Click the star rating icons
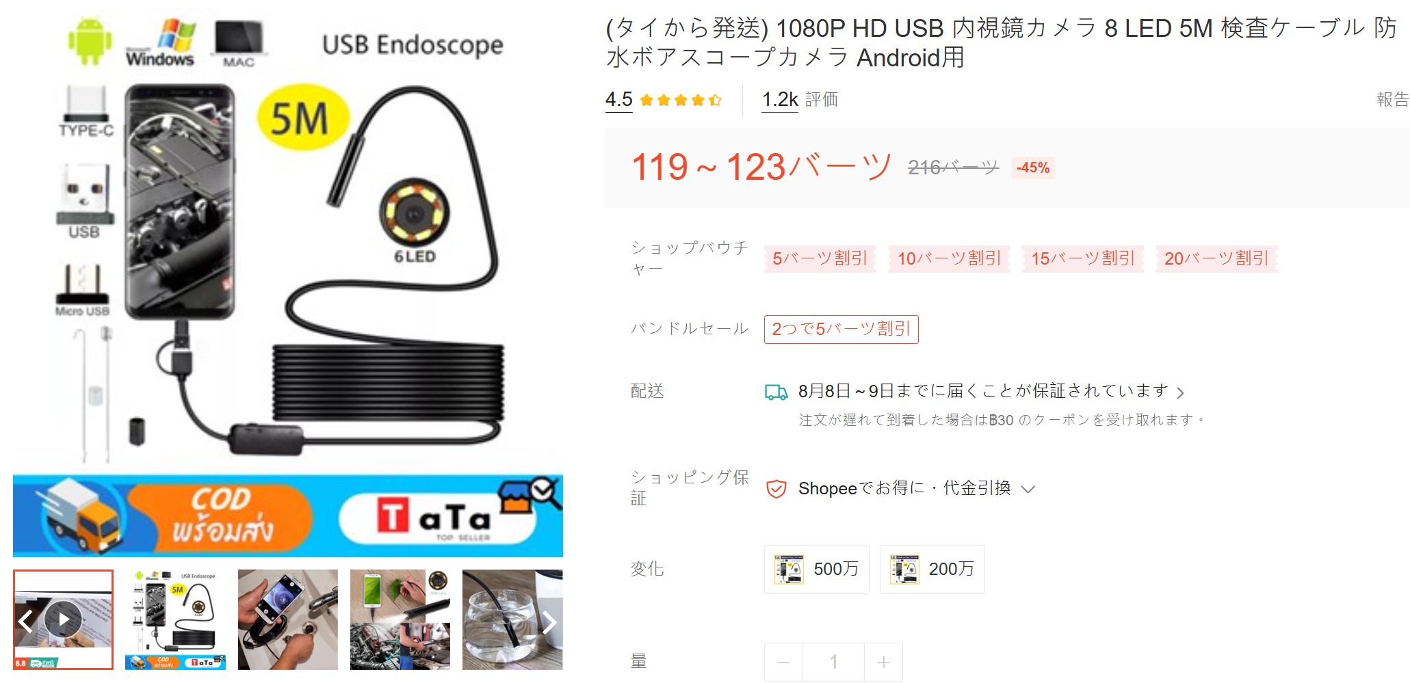The width and height of the screenshot is (1410, 683). 681,101
